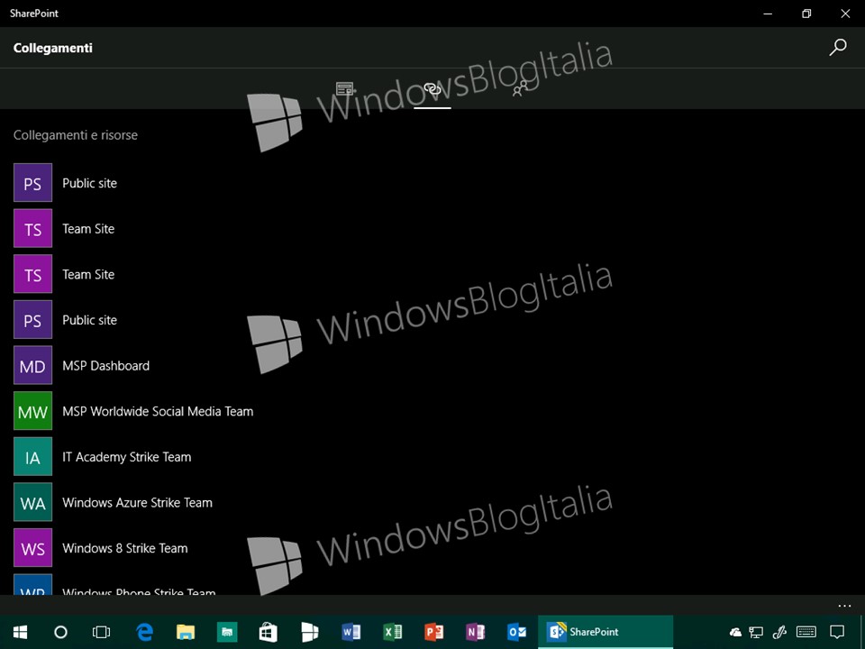The image size is (865, 649).
Task: Launch Word from the taskbar
Action: tap(351, 632)
